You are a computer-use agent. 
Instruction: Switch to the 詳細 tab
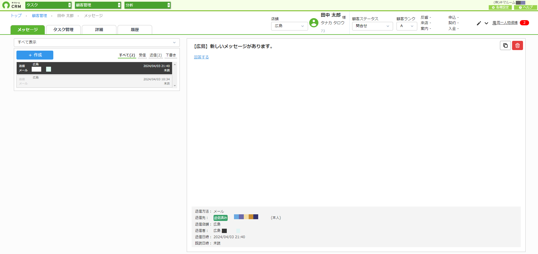click(99, 30)
